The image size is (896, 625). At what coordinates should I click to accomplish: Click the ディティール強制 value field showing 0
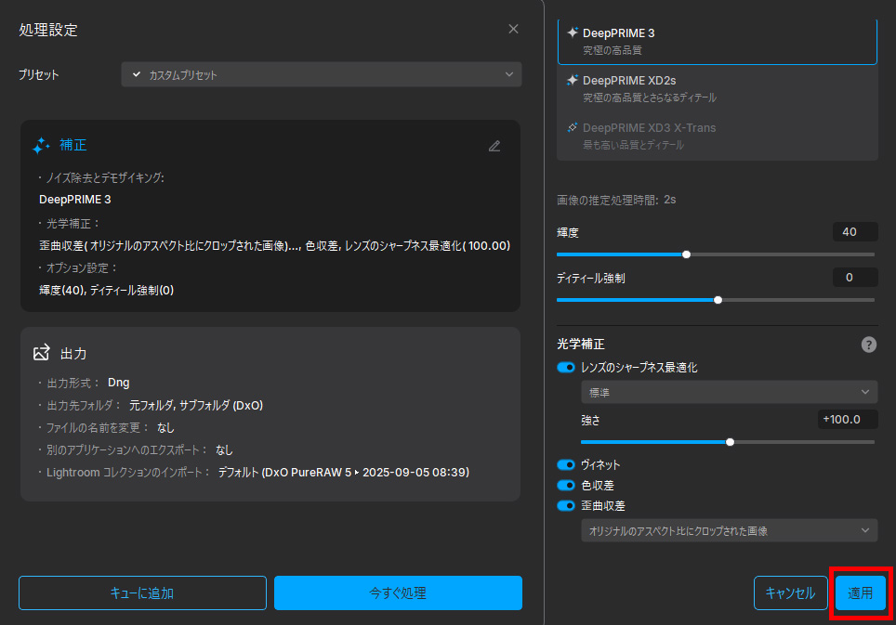pyautogui.click(x=855, y=278)
